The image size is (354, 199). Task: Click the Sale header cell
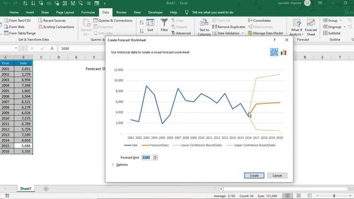coord(23,63)
